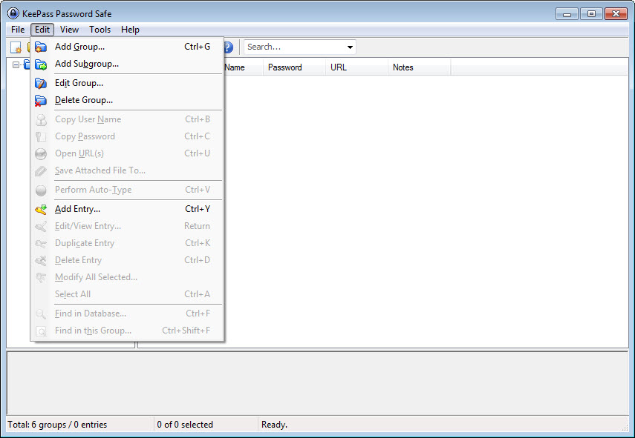The width and height of the screenshot is (635, 438).
Task: Click the Duplicate Entry keys icon
Action: pyautogui.click(x=41, y=243)
